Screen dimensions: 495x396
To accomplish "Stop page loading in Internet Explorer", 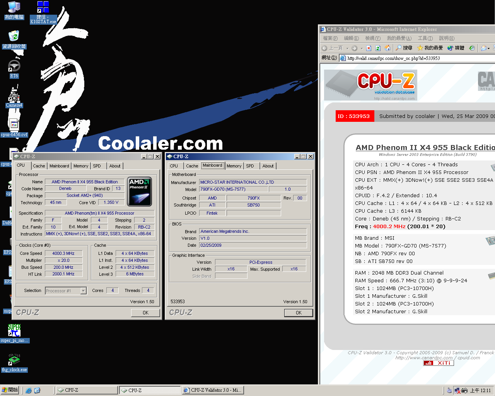I will [x=369, y=48].
